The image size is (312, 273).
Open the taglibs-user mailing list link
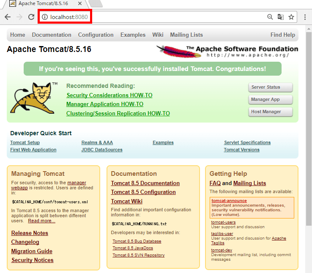coord(222,234)
